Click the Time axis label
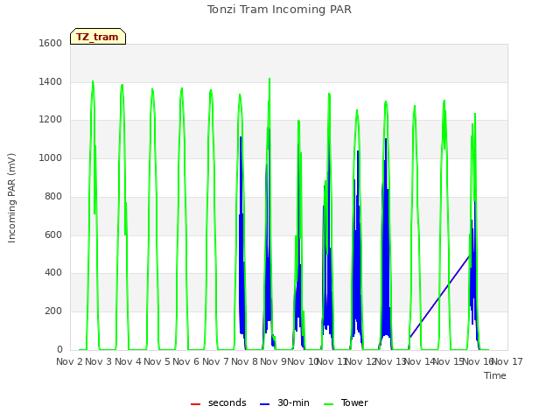Viewport: 560px width, 420px height. pyautogui.click(x=495, y=375)
